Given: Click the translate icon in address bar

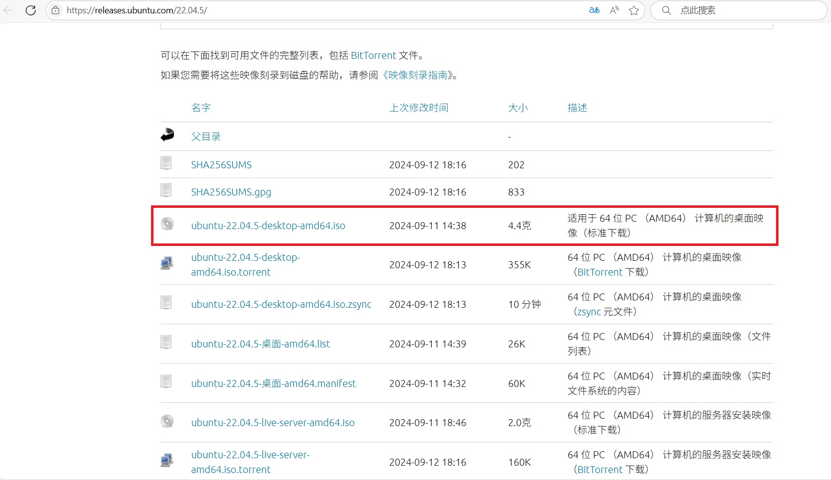Looking at the screenshot, I should [593, 10].
